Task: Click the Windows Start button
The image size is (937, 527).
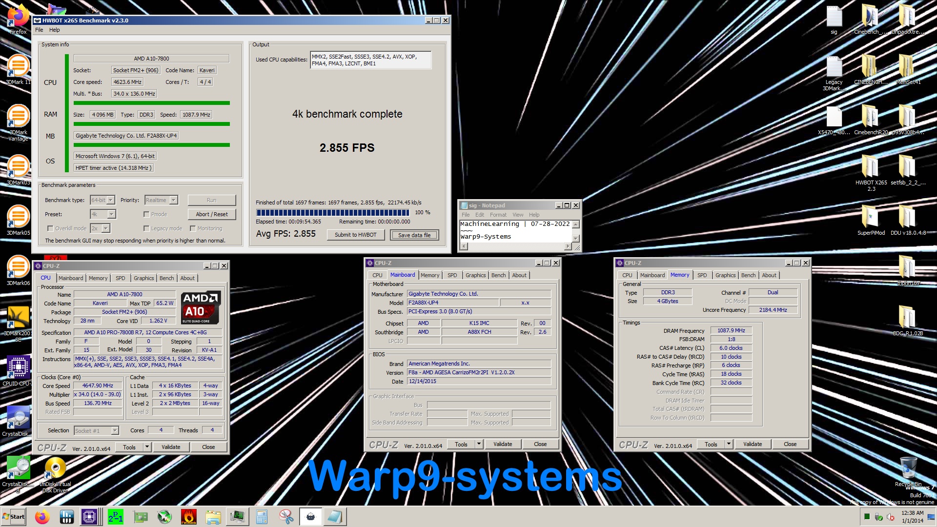Action: [x=13, y=517]
